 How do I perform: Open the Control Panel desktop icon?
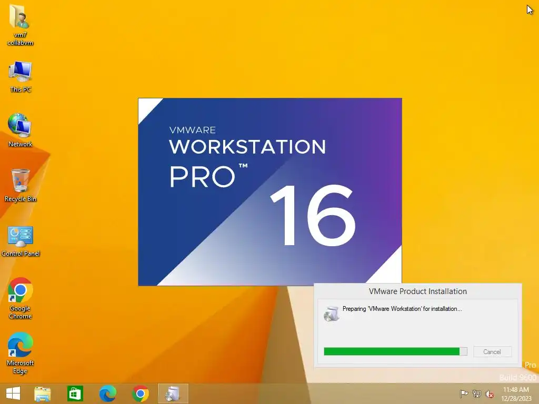pyautogui.click(x=21, y=241)
